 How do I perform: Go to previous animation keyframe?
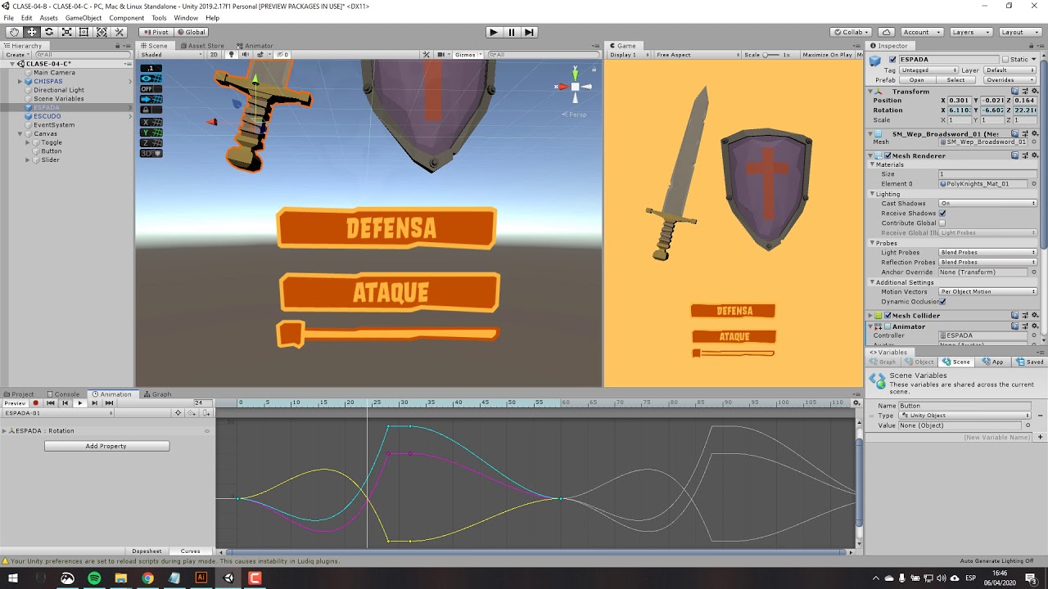coord(65,402)
